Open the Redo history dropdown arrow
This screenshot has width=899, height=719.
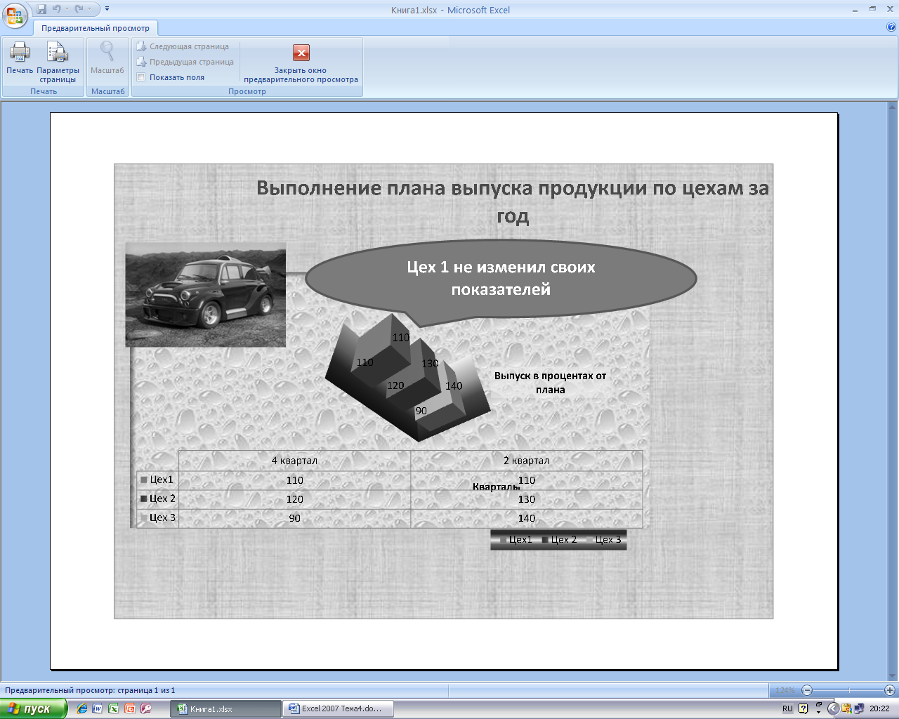click(x=90, y=9)
